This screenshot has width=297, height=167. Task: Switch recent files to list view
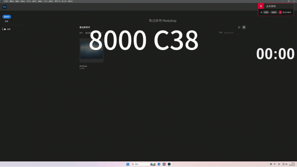(239, 27)
